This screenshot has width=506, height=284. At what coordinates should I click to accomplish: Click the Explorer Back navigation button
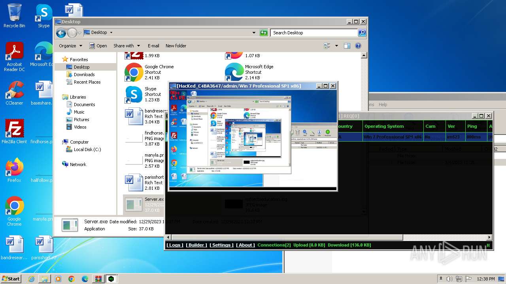61,33
